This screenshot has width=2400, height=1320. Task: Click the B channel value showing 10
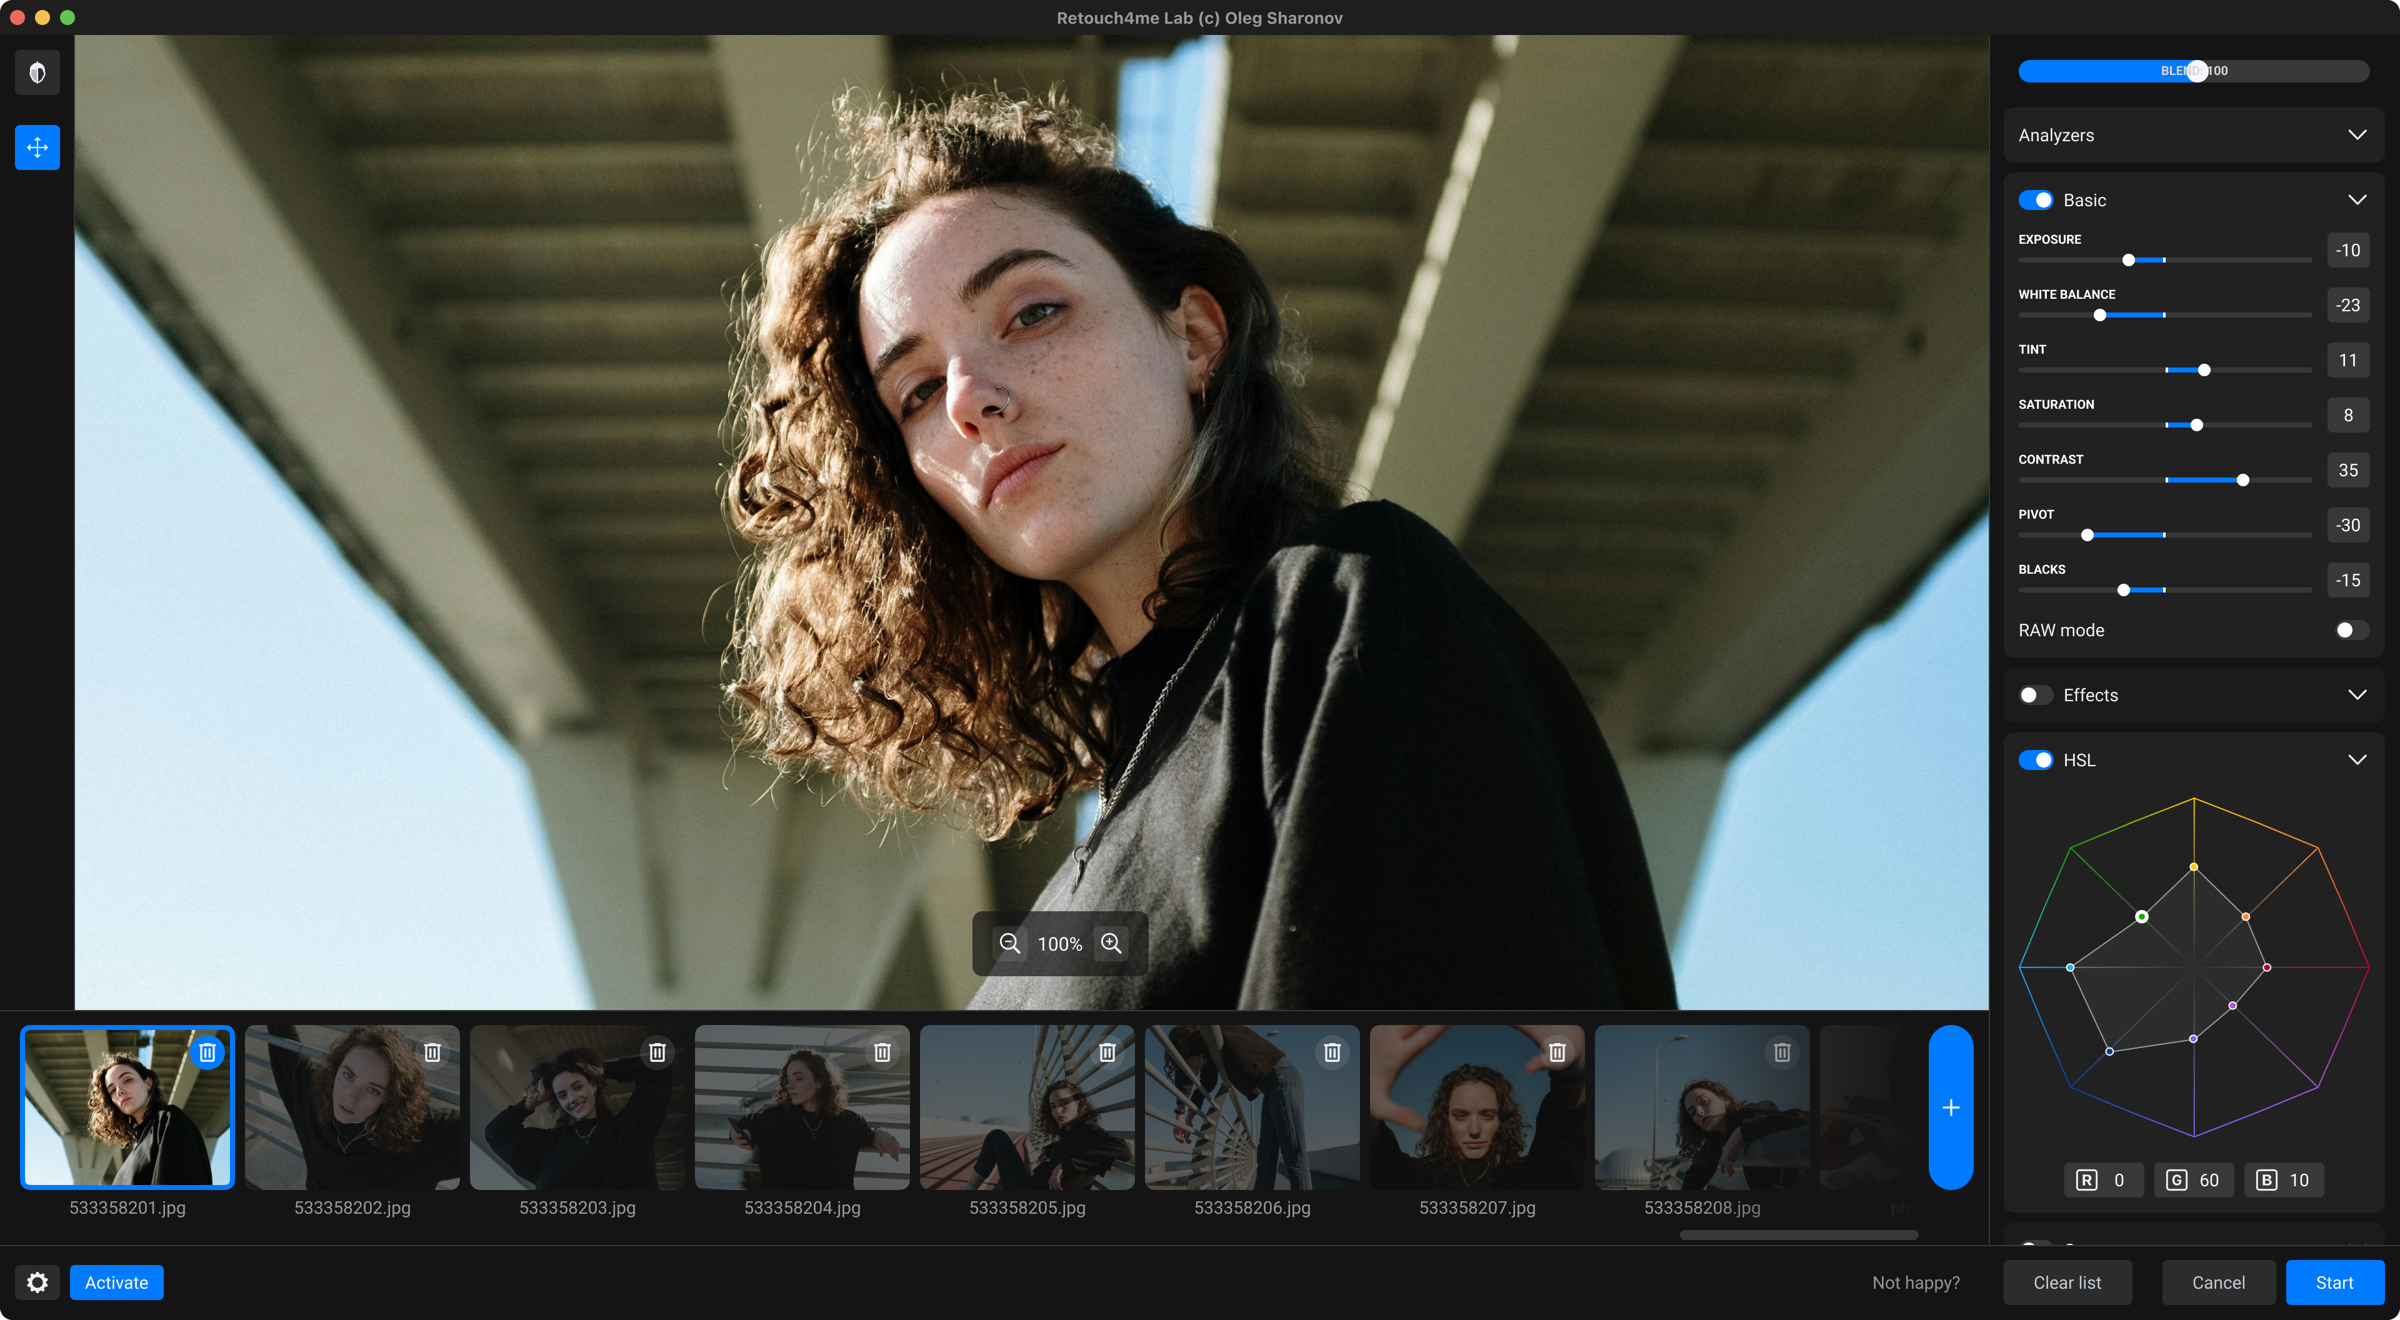click(x=2284, y=1179)
